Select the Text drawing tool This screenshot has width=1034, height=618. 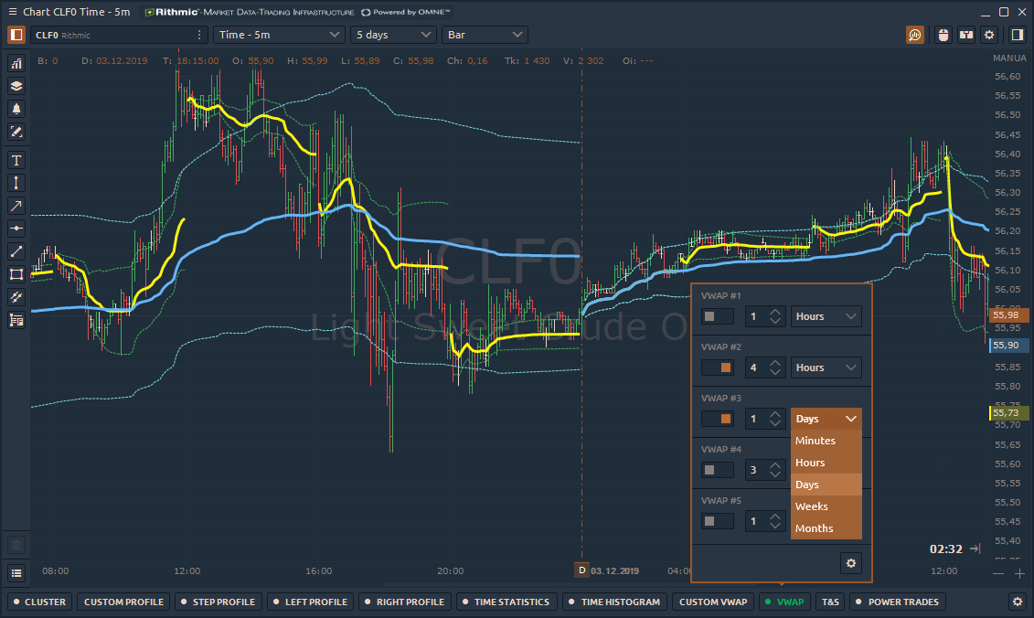pyautogui.click(x=16, y=160)
